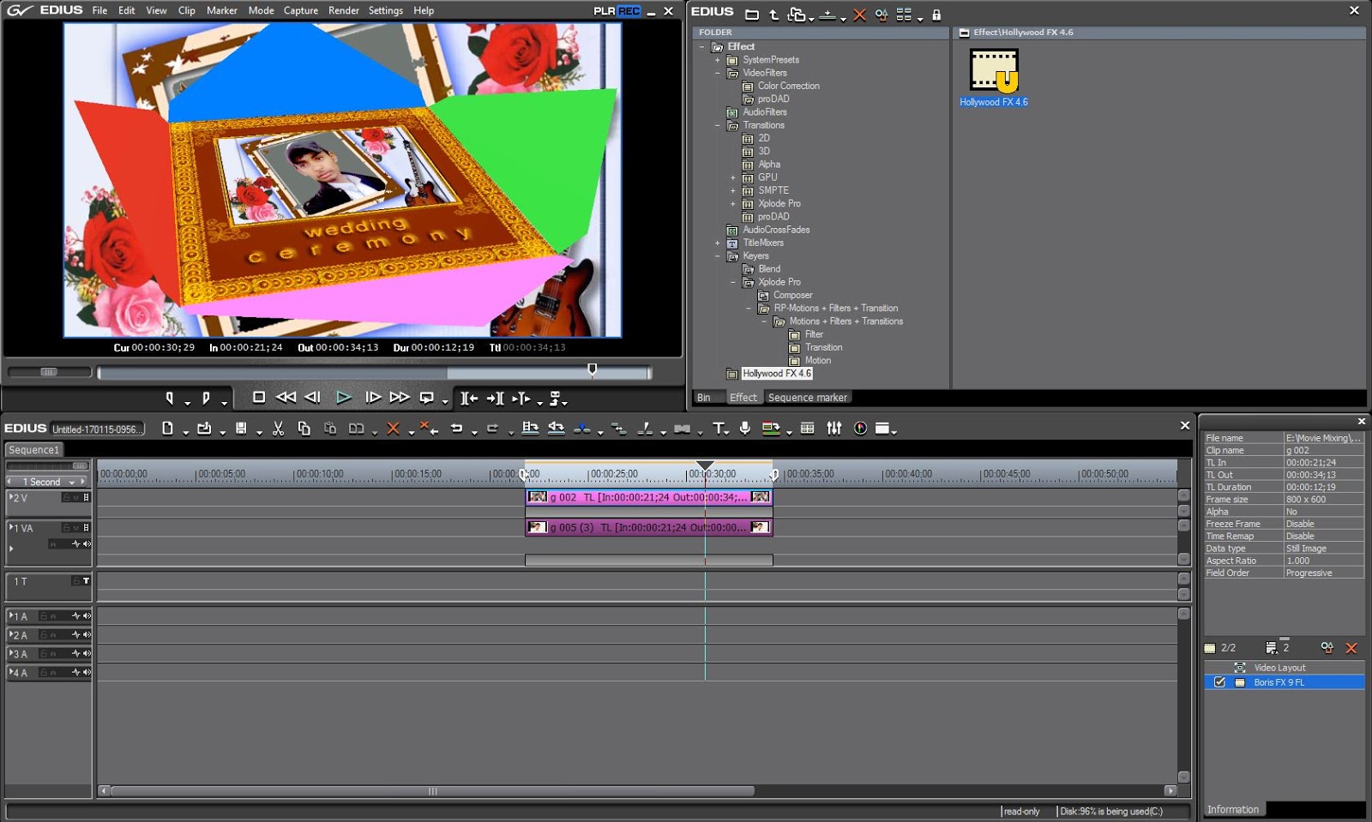
Task: Toggle mute on audio track 4 A
Action: click(87, 673)
